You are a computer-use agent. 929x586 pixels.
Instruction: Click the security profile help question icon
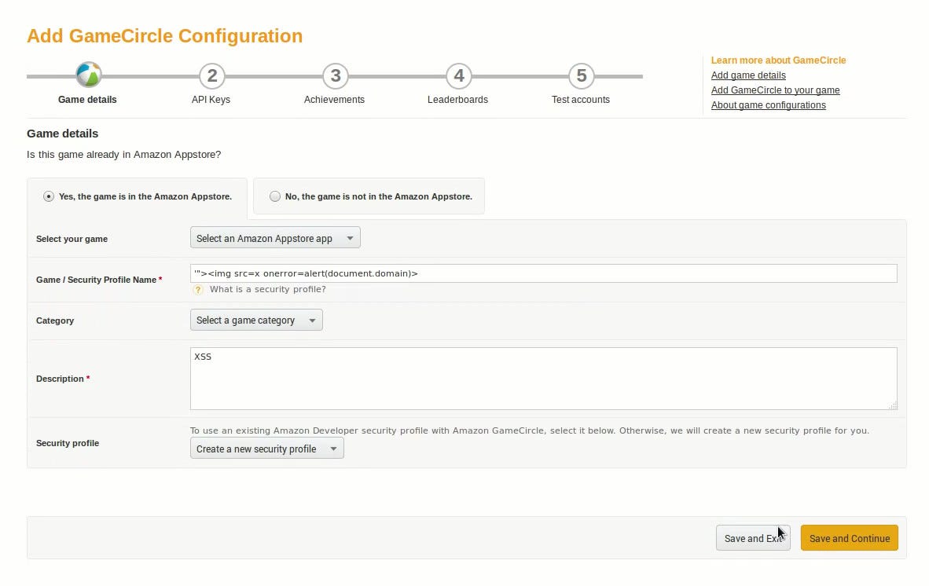click(198, 290)
